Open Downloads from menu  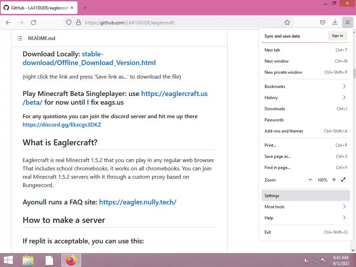click(306, 109)
